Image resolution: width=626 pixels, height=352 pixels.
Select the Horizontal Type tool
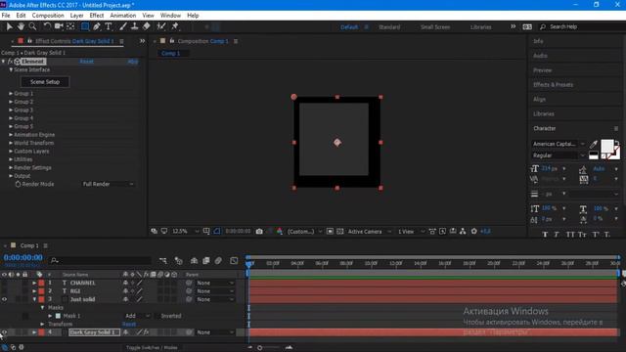(x=109, y=26)
